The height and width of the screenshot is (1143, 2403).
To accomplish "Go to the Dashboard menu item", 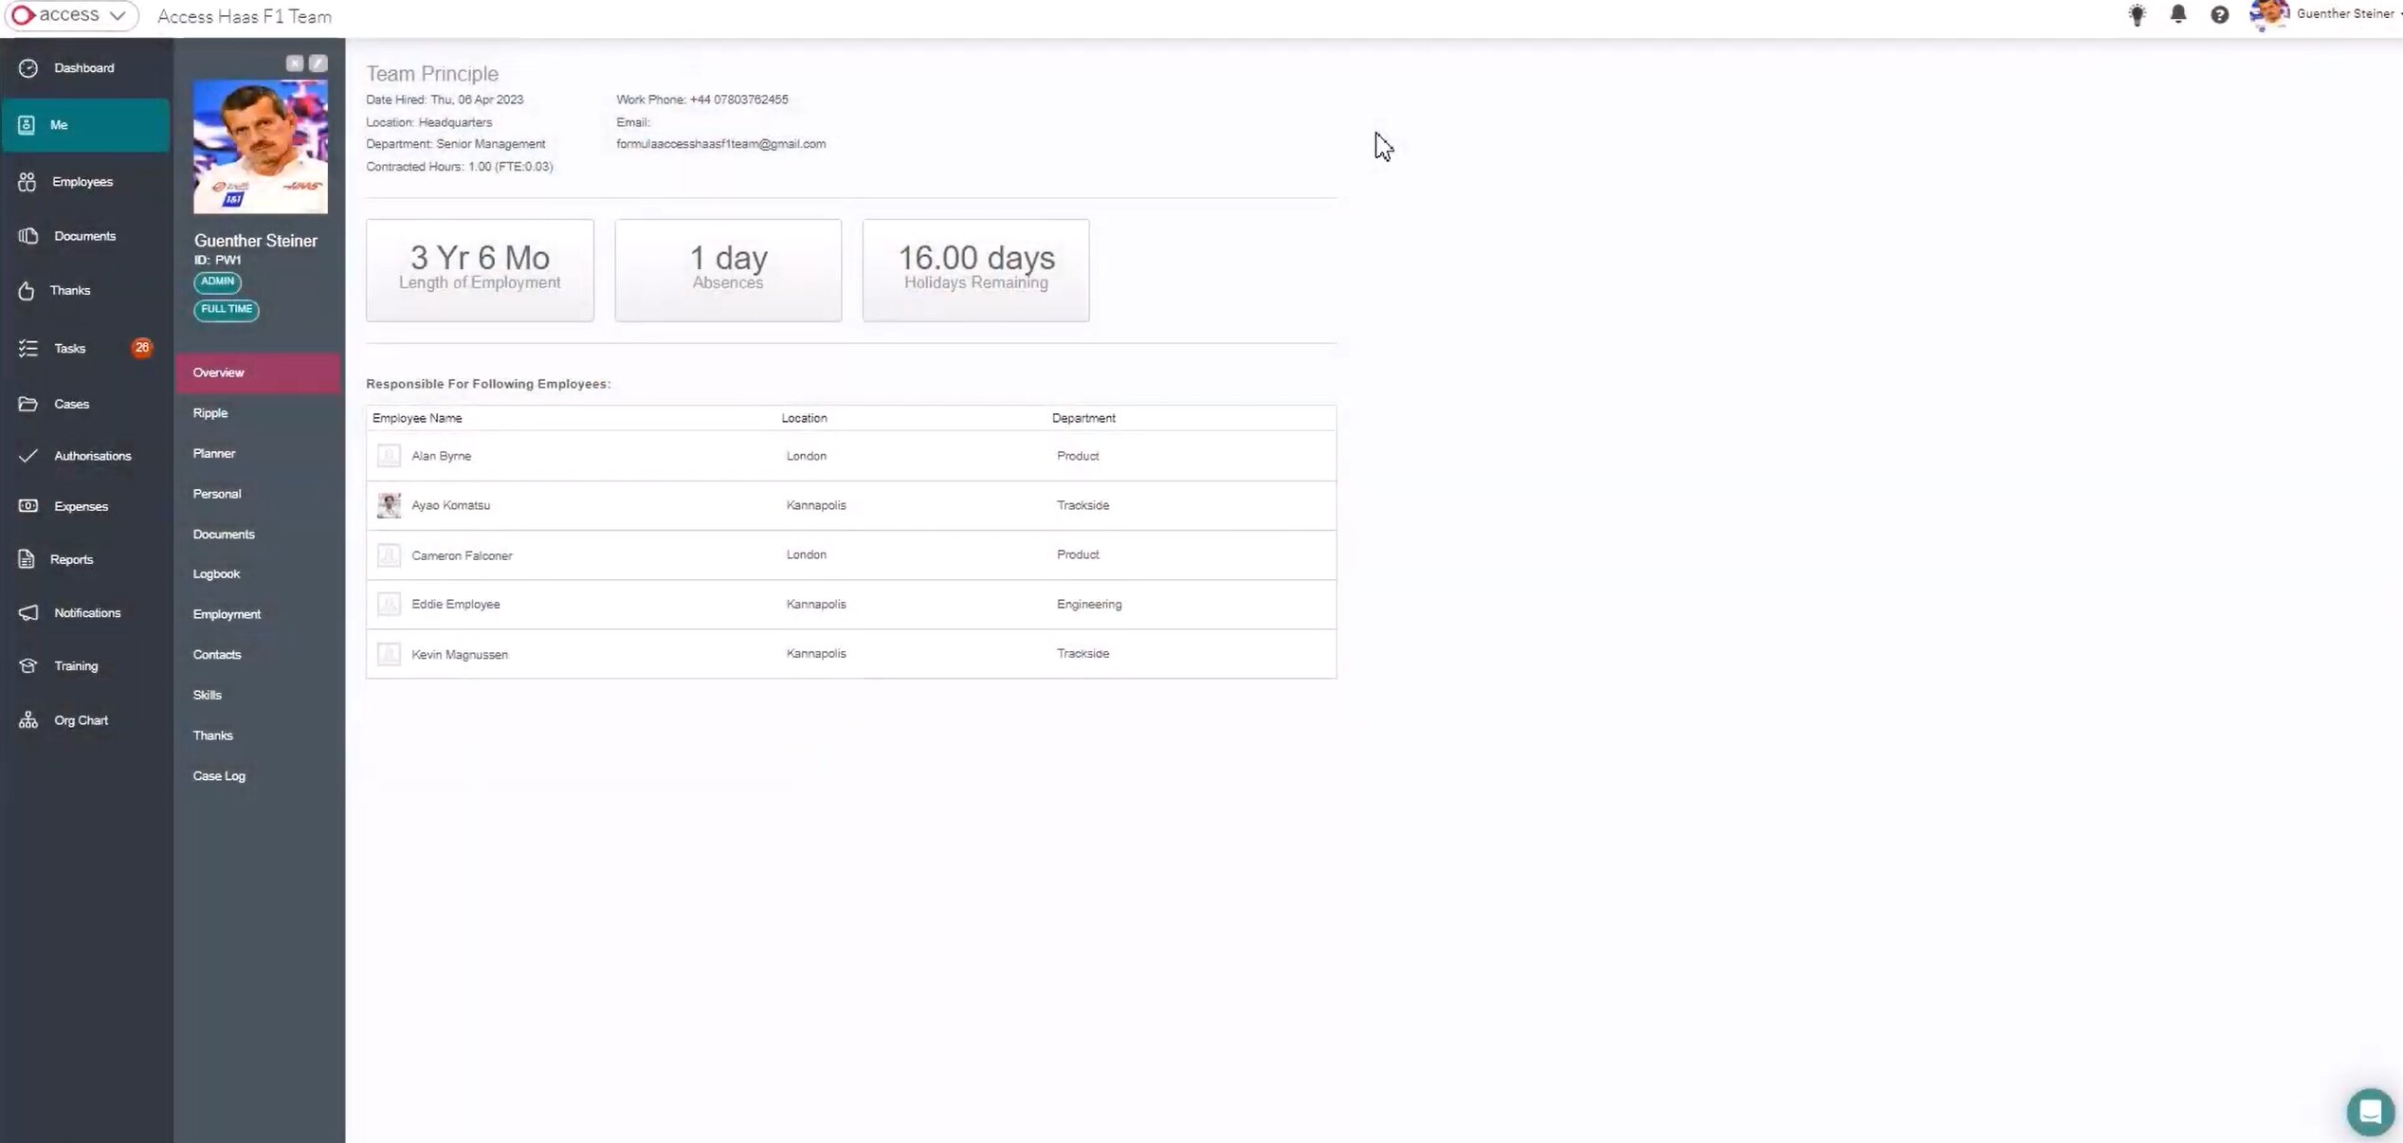I will pos(83,68).
